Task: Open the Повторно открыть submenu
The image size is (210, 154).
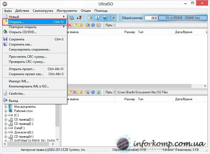Action: [x=35, y=27]
